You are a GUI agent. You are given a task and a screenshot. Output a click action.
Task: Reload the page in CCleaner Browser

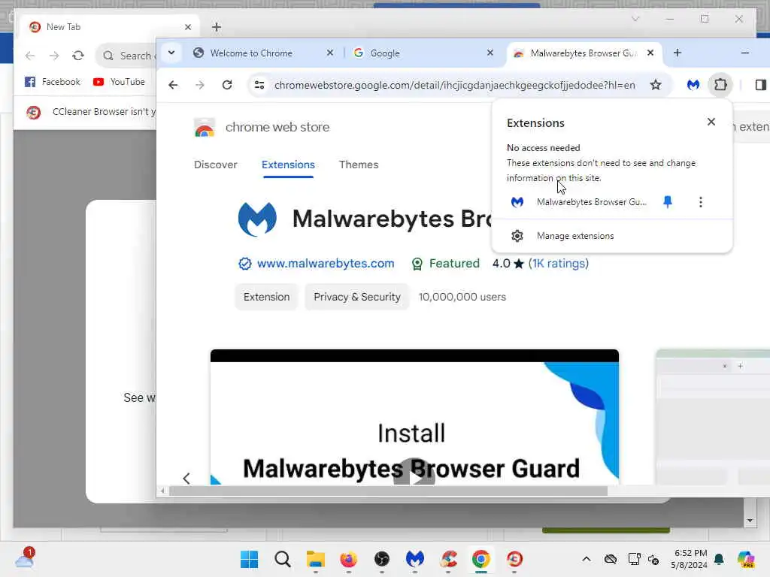pyautogui.click(x=78, y=56)
